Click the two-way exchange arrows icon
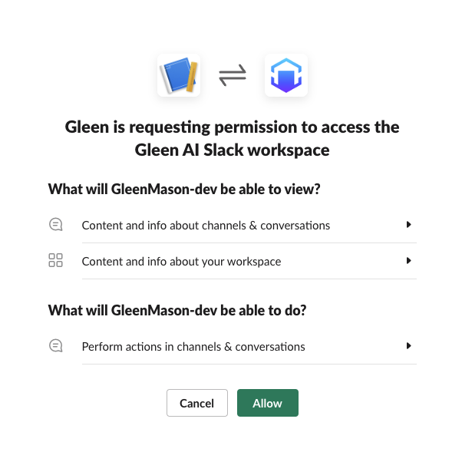The width and height of the screenshot is (462, 475). (232, 75)
